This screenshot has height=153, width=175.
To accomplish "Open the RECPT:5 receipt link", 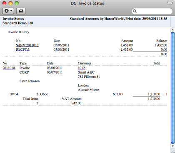I will pos(23,49).
